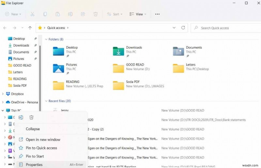Select Dropbox in the navigation pane
261x168 pixels.
pyautogui.click(x=17, y=94)
